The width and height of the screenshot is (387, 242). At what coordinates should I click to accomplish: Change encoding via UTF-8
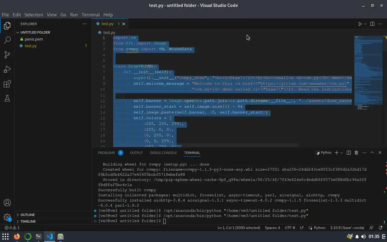[x=290, y=228]
